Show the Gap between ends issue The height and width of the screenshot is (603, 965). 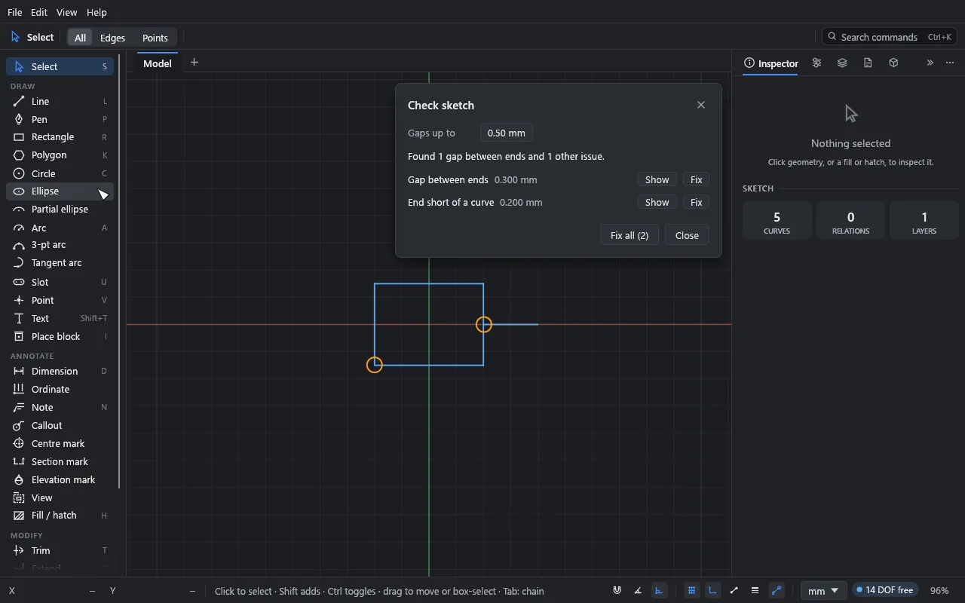click(x=657, y=180)
